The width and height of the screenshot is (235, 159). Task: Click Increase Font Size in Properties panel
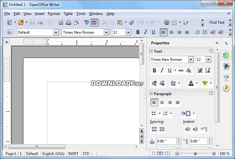point(200,70)
